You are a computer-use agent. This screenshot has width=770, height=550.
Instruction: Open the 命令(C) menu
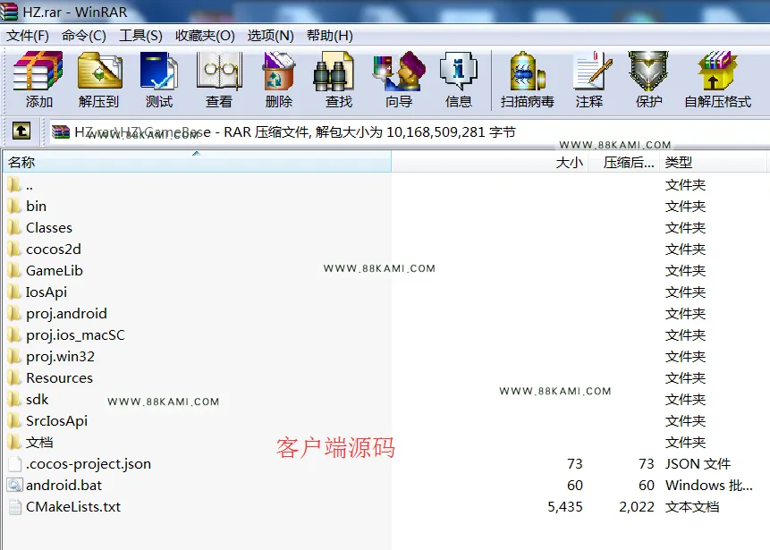click(84, 36)
